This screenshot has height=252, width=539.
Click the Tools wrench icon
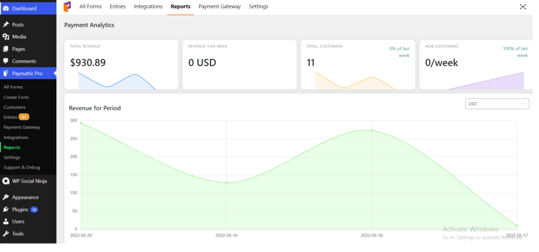[x=6, y=234]
